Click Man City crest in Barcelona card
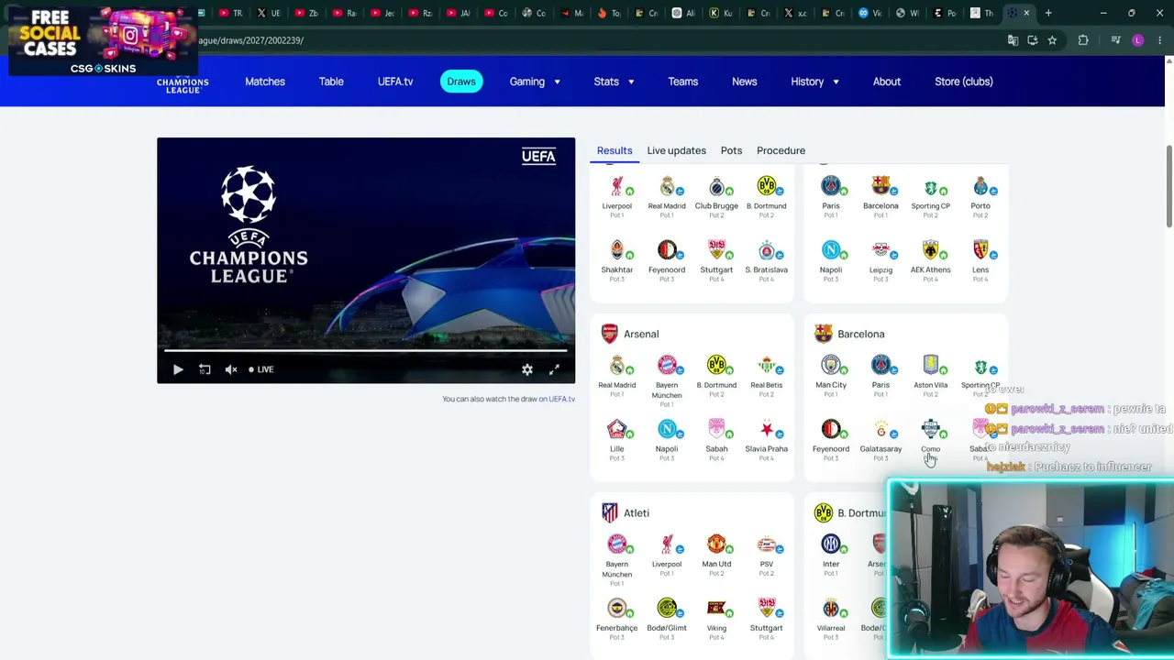 tap(831, 366)
